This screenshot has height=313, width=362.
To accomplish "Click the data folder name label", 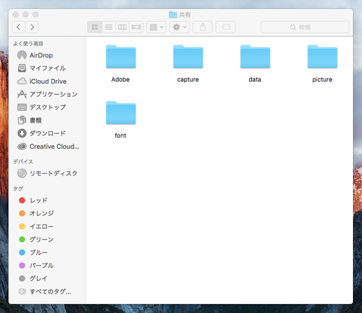I will coord(255,80).
